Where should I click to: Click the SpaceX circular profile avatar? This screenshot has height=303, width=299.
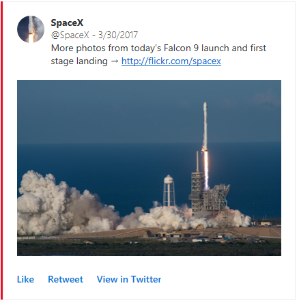click(x=31, y=29)
